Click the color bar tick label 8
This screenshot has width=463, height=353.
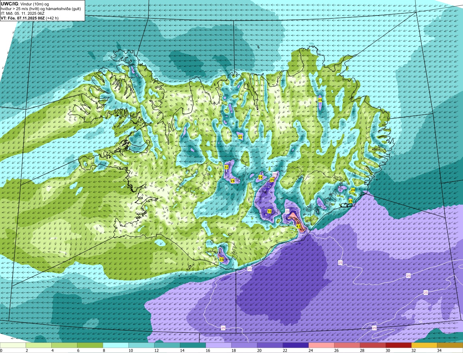tap(104, 350)
